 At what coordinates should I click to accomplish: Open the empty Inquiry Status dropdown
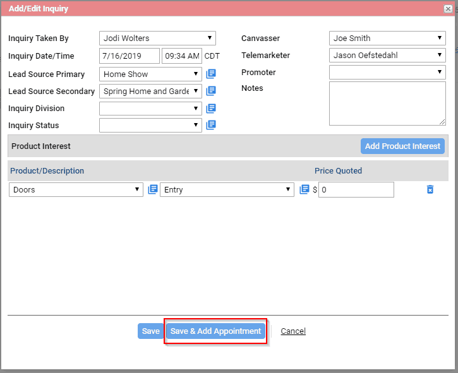[x=150, y=125]
